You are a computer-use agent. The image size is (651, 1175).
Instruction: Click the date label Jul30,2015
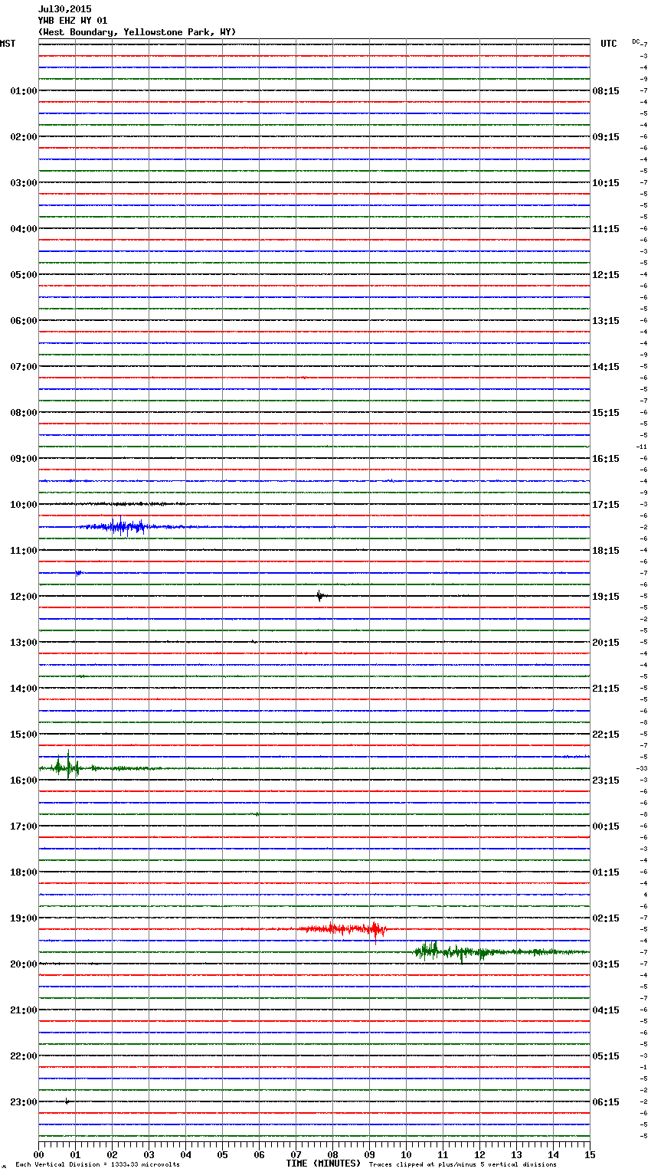(64, 9)
